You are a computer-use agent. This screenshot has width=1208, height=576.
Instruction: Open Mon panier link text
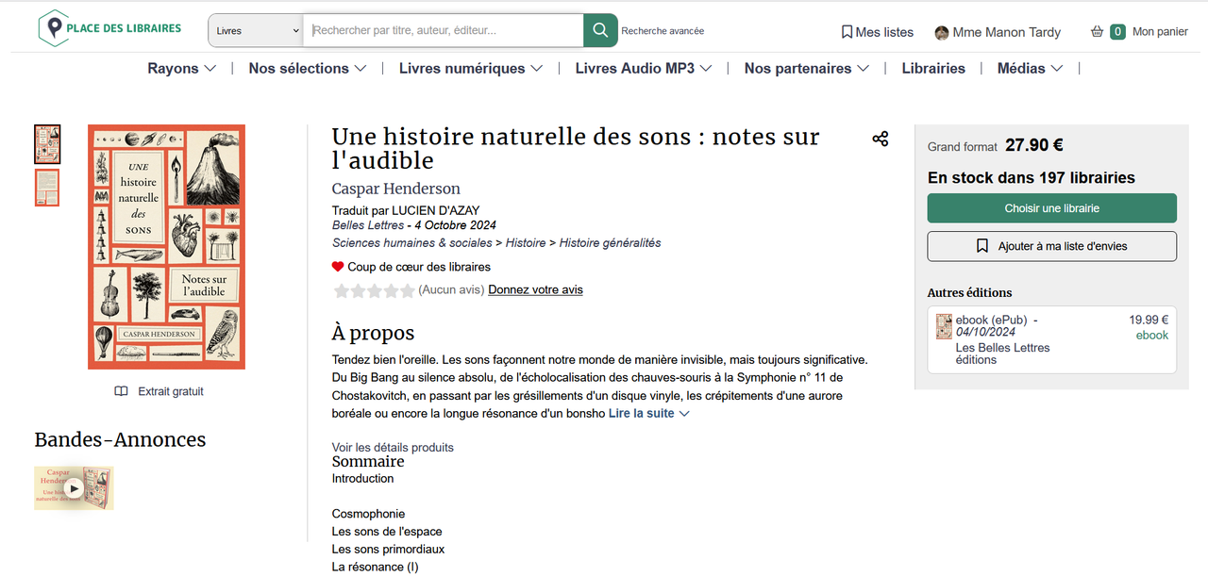(x=1160, y=31)
